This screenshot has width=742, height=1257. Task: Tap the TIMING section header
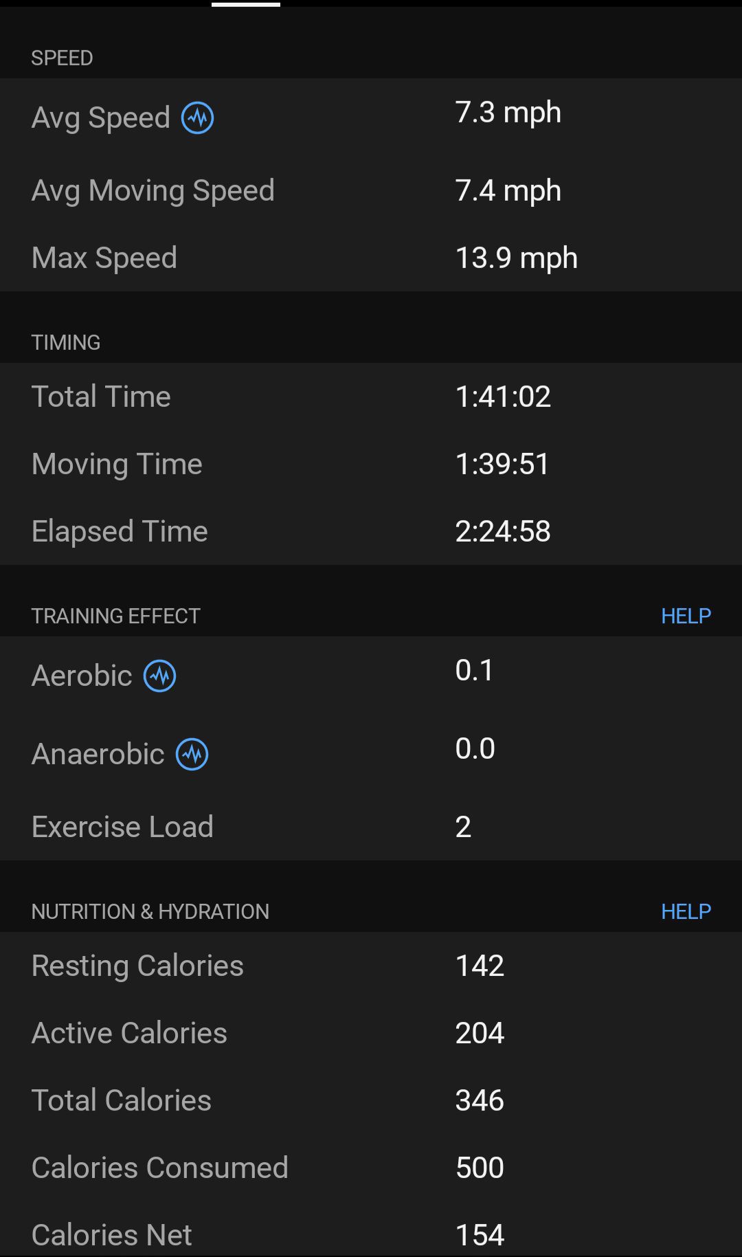coord(66,342)
